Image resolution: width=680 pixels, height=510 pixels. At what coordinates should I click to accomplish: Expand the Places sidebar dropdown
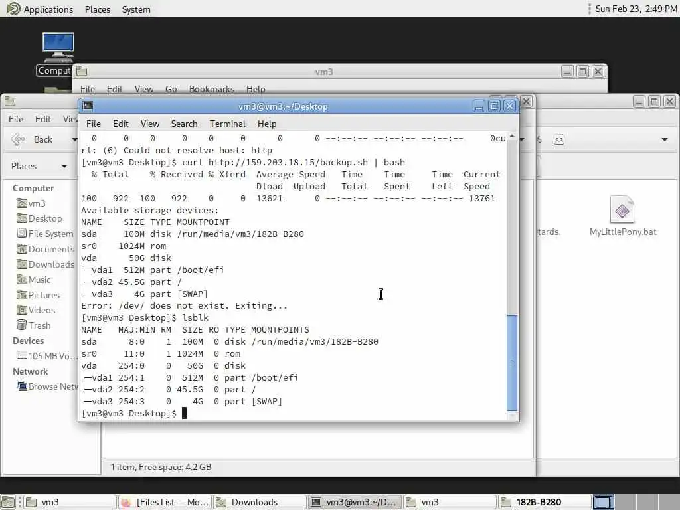tap(64, 166)
